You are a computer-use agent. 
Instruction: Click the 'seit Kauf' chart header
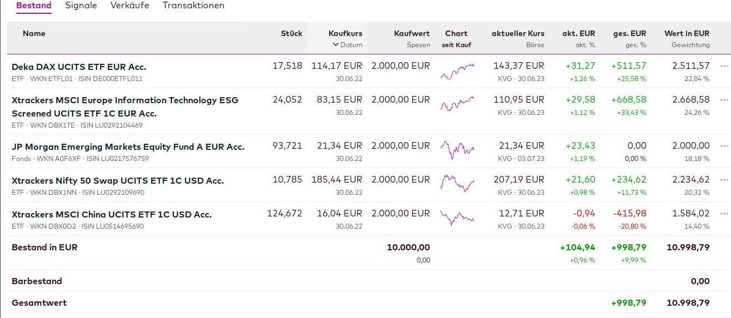coord(456,45)
